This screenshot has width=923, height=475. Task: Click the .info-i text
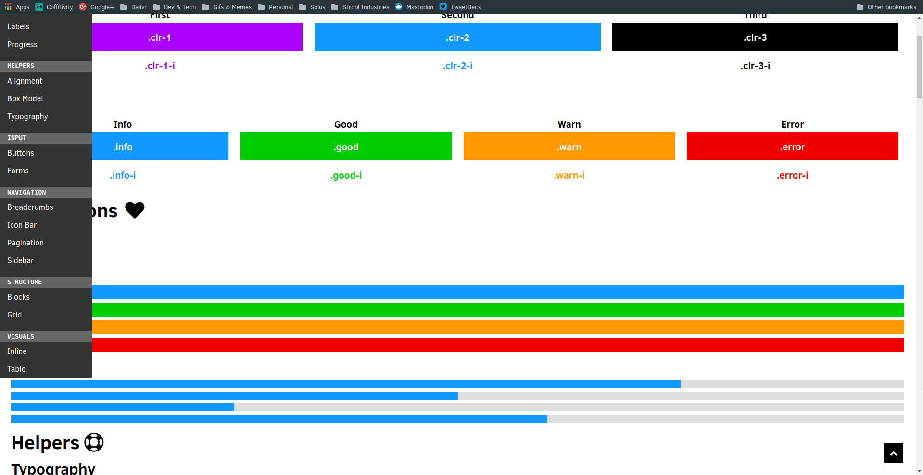point(123,175)
